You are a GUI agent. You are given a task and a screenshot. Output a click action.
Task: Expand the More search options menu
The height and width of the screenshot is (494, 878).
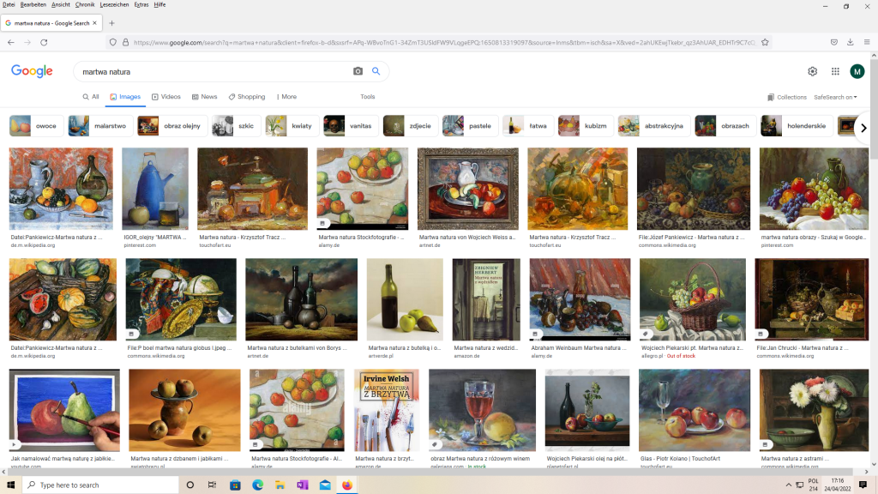coord(285,97)
